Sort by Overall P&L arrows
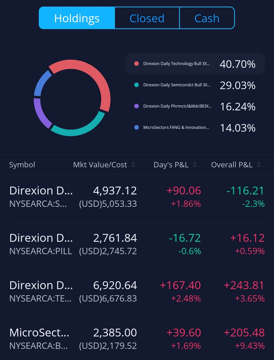The height and width of the screenshot is (360, 274). (x=259, y=165)
